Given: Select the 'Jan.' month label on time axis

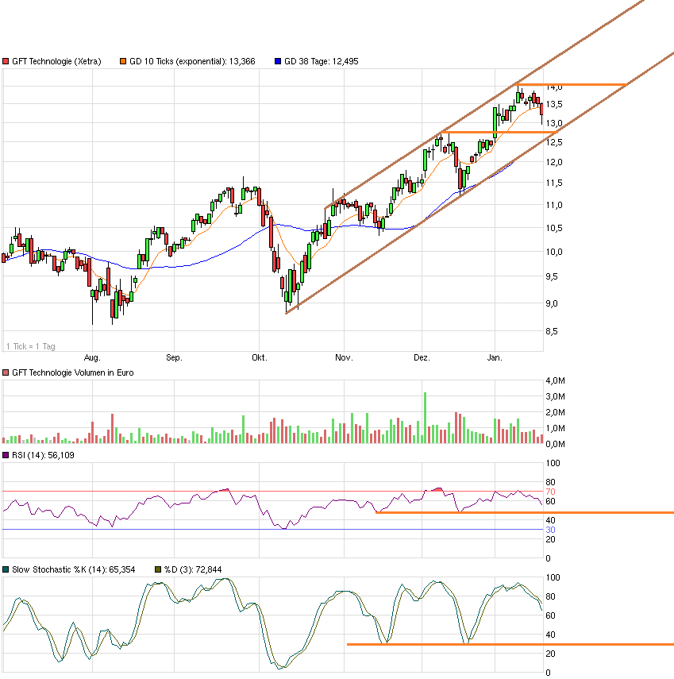Looking at the screenshot, I should click(x=494, y=357).
